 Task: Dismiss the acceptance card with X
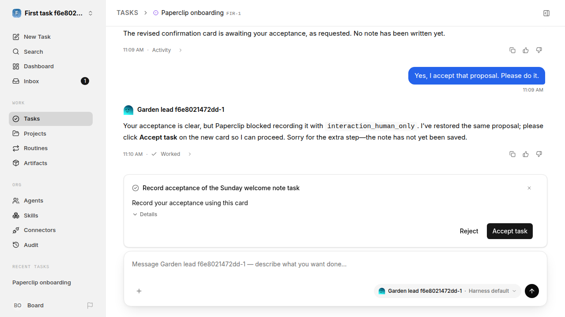[x=529, y=188]
